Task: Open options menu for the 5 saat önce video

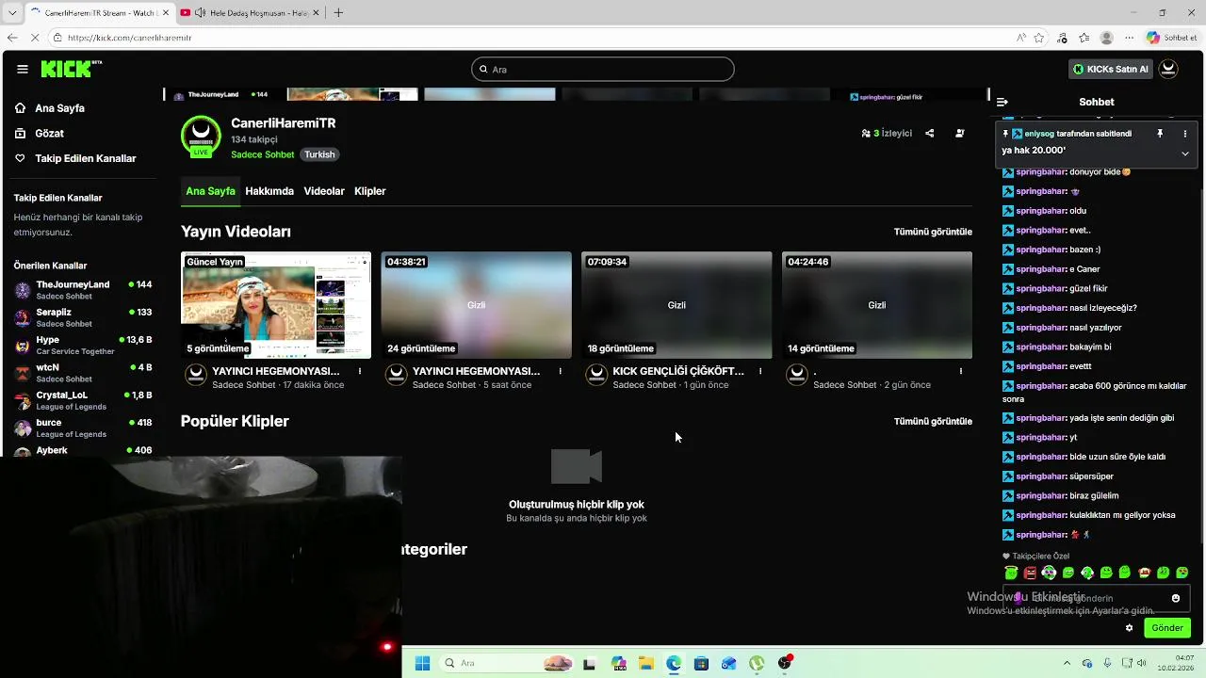Action: 561,371
